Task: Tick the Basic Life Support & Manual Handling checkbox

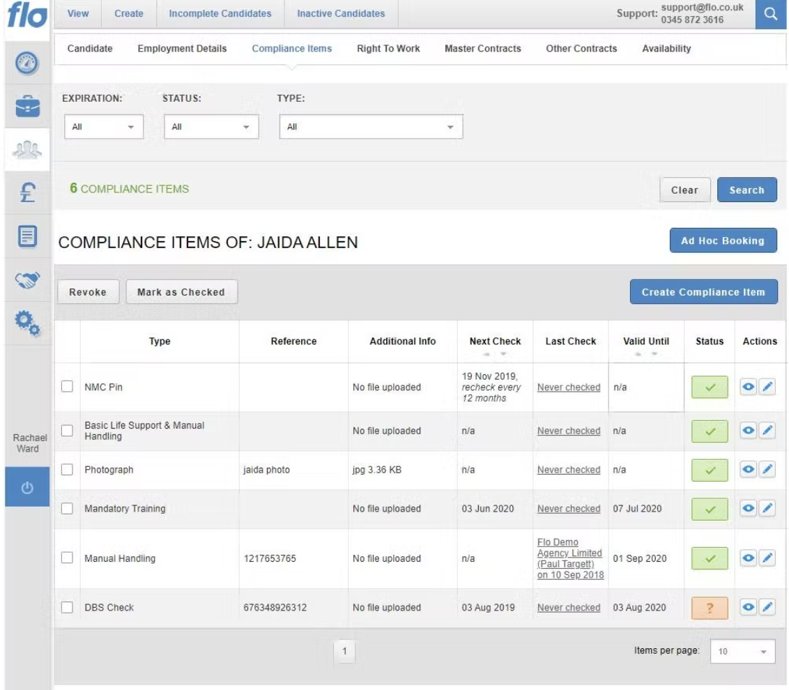Action: tap(67, 431)
